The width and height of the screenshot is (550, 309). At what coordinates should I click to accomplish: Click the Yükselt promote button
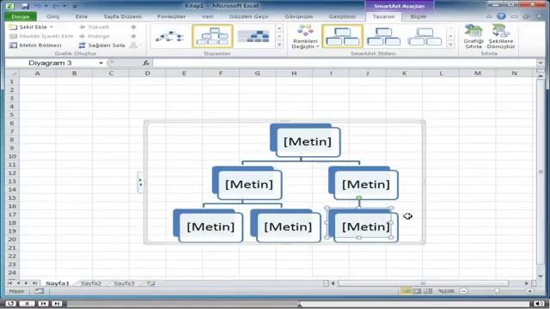[94, 27]
